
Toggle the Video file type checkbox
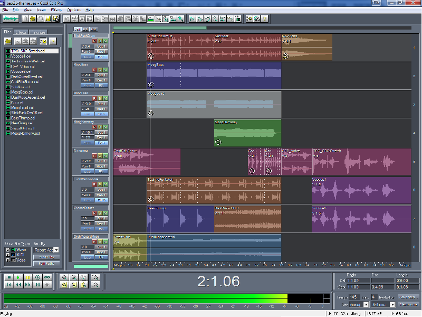(8, 260)
